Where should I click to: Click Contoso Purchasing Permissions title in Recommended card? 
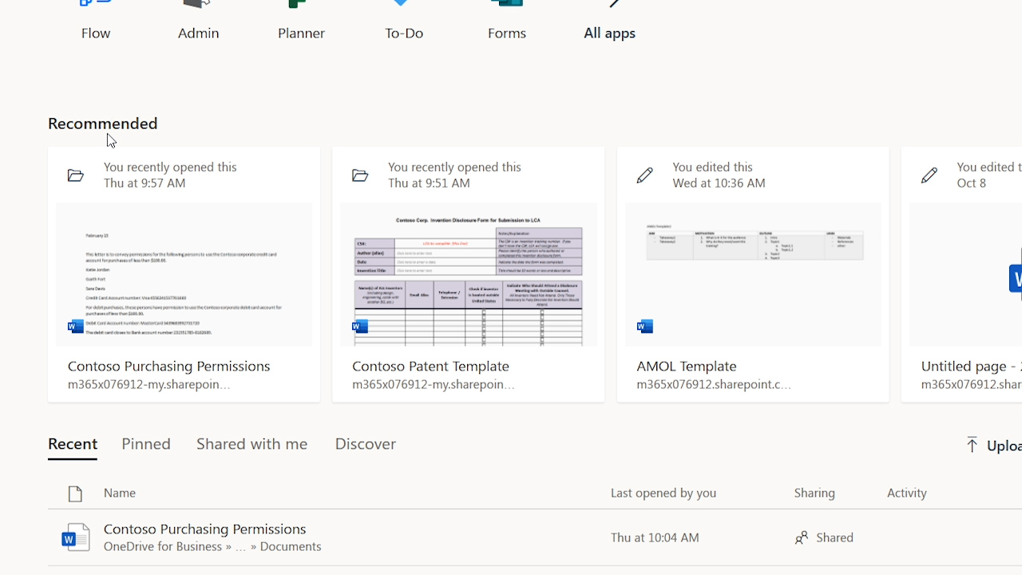[x=169, y=366]
